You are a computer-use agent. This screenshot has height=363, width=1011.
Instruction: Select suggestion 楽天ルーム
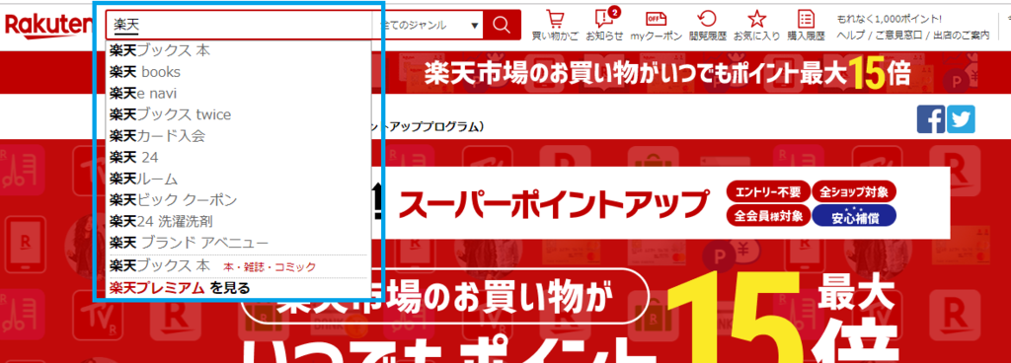pos(239,179)
